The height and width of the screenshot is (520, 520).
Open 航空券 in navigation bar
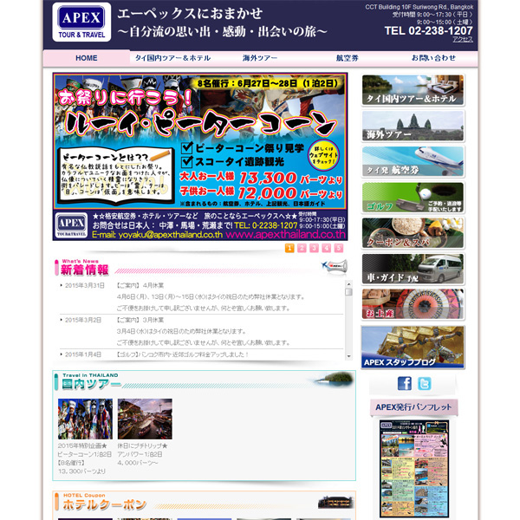(347, 58)
